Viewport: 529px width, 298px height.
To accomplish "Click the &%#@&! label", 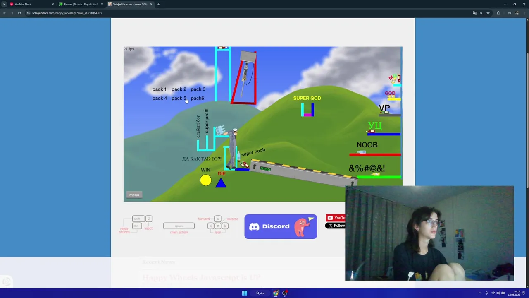I will tap(367, 168).
